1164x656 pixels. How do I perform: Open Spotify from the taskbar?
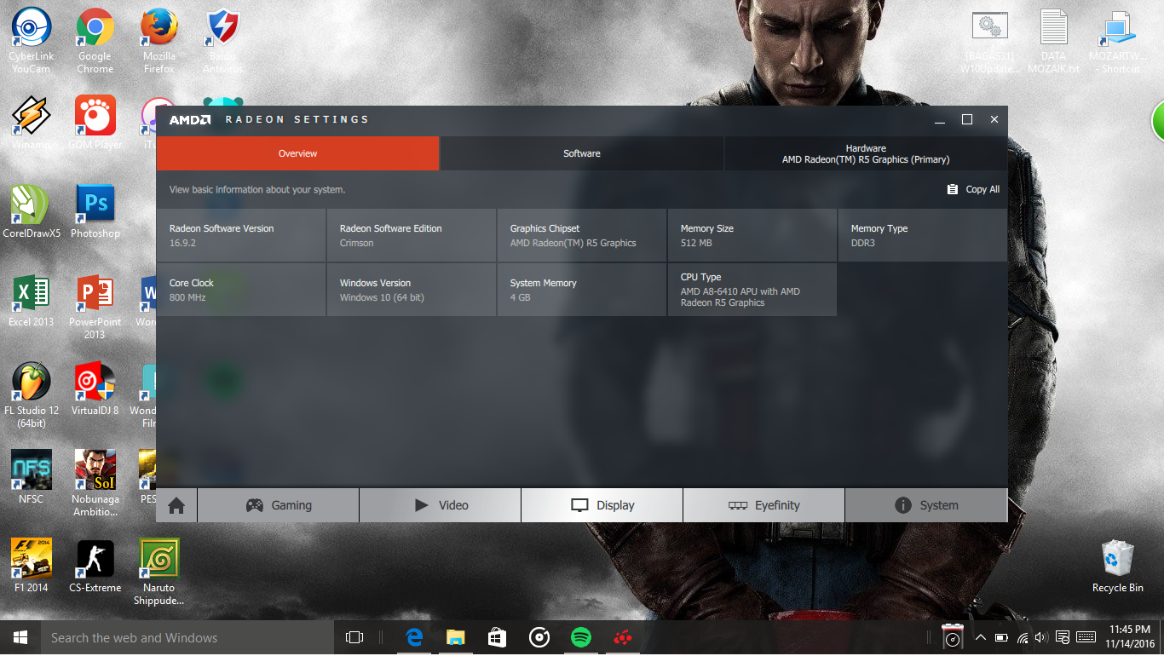(581, 637)
